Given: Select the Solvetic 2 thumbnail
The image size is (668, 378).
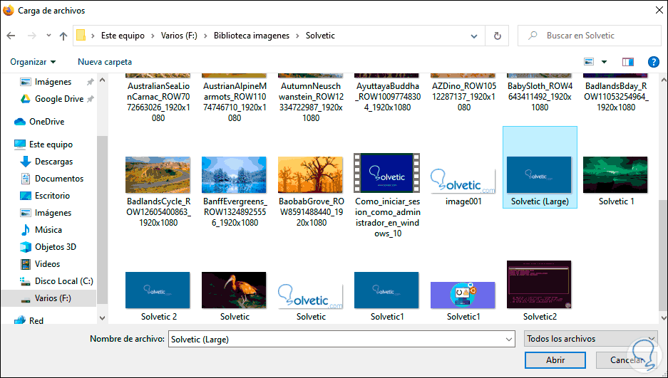Looking at the screenshot, I should click(158, 290).
